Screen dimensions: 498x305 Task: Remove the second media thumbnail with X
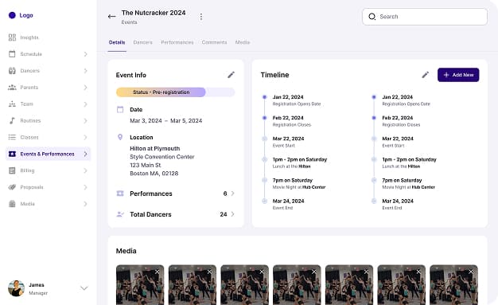[x=209, y=272]
